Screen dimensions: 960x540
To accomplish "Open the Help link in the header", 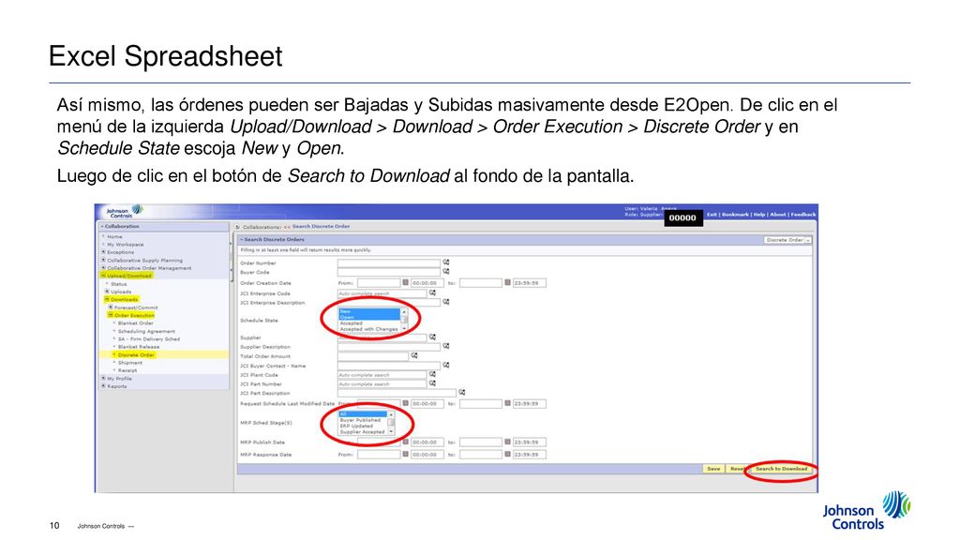I will (x=759, y=215).
